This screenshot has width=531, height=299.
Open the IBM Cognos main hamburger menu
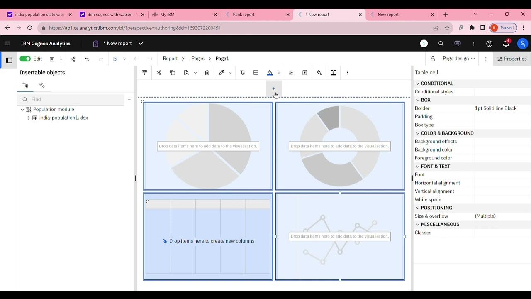tap(7, 43)
